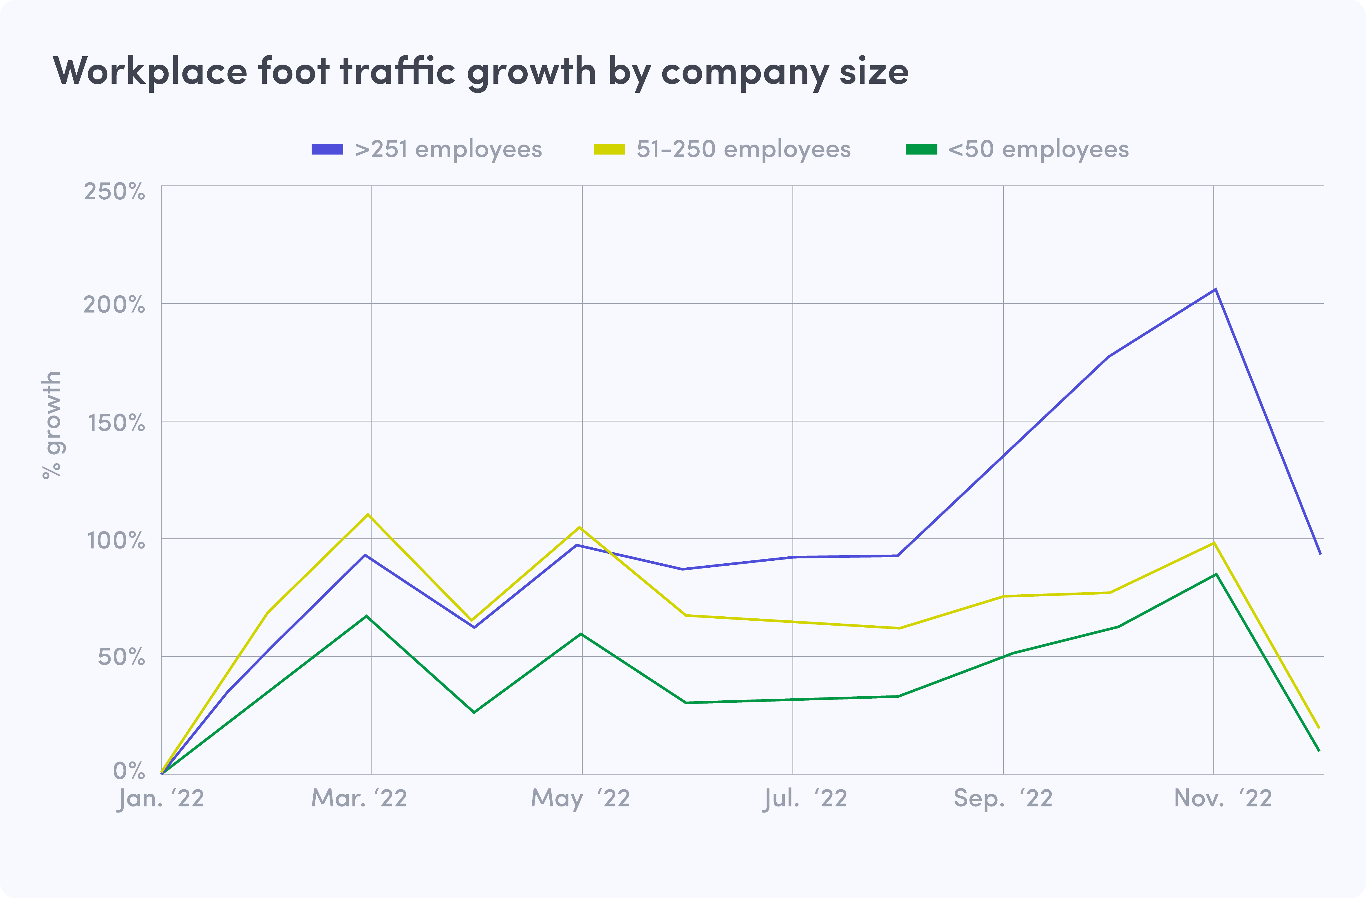Click the yellow 51-250 employees legend swatch

pyautogui.click(x=609, y=149)
